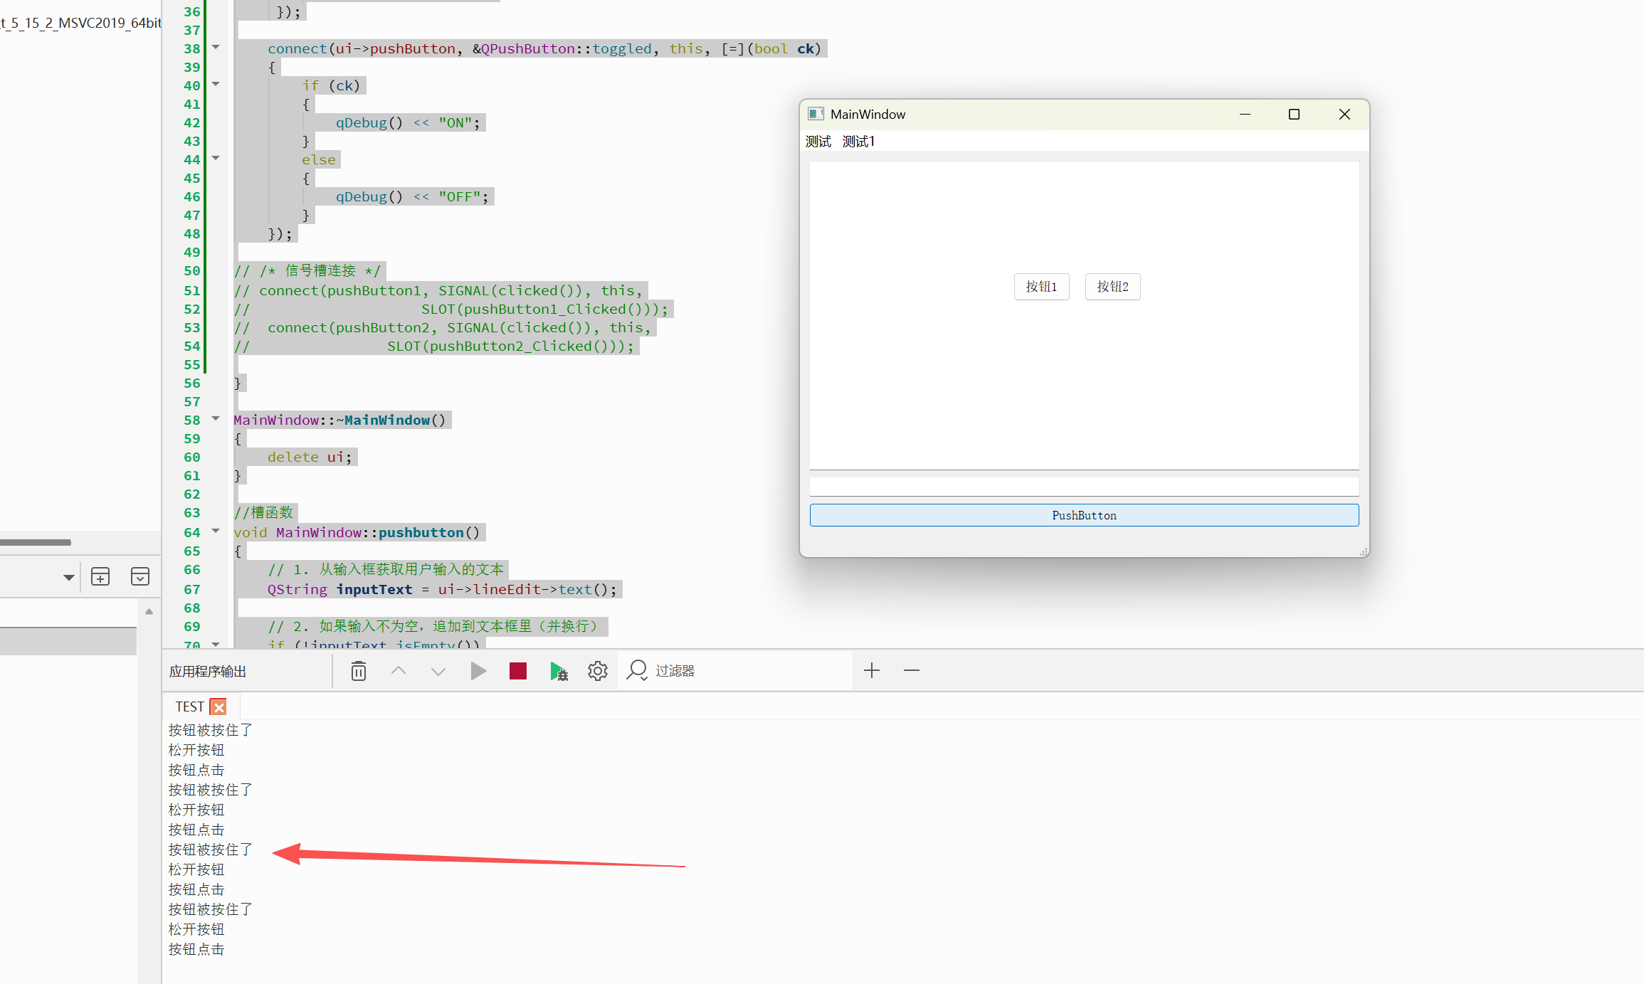Decrease output font with minus icon
Image resolution: width=1644 pixels, height=984 pixels.
(x=912, y=670)
